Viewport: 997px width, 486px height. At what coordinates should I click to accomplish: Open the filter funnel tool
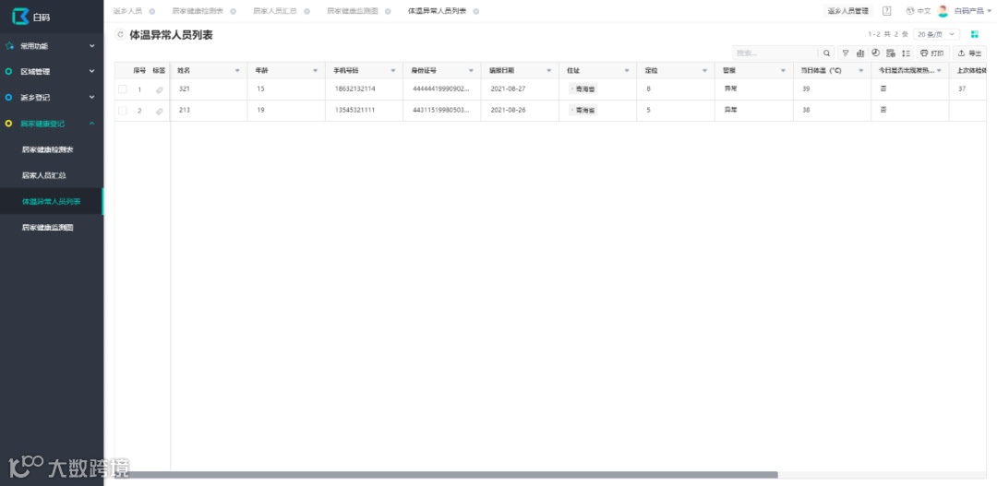coord(845,53)
